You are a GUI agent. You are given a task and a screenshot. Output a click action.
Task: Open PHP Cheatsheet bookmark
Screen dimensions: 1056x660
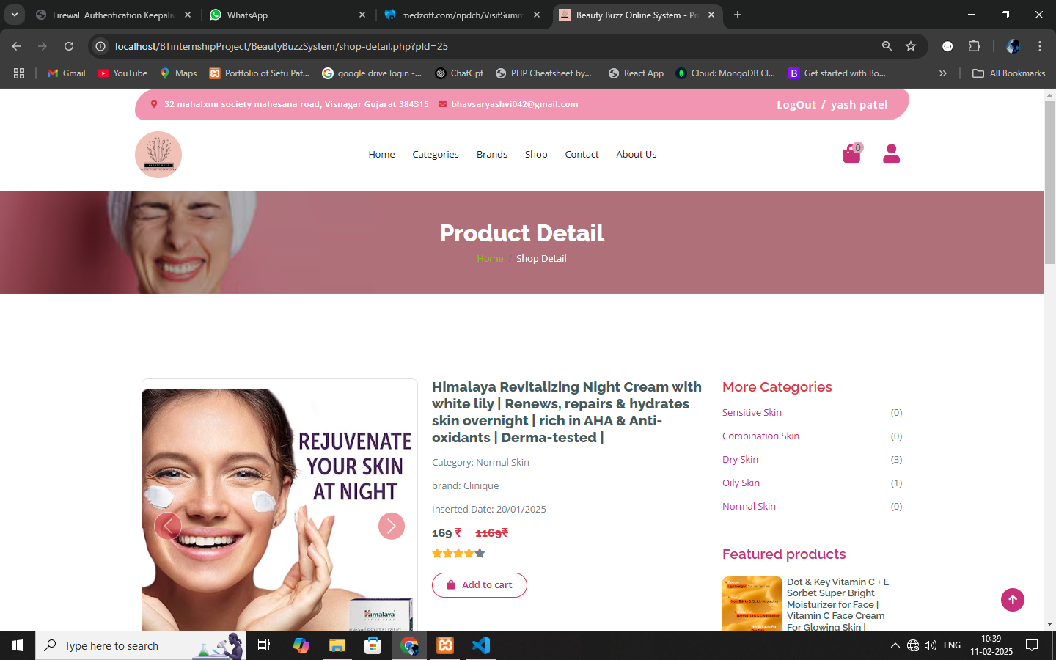543,73
